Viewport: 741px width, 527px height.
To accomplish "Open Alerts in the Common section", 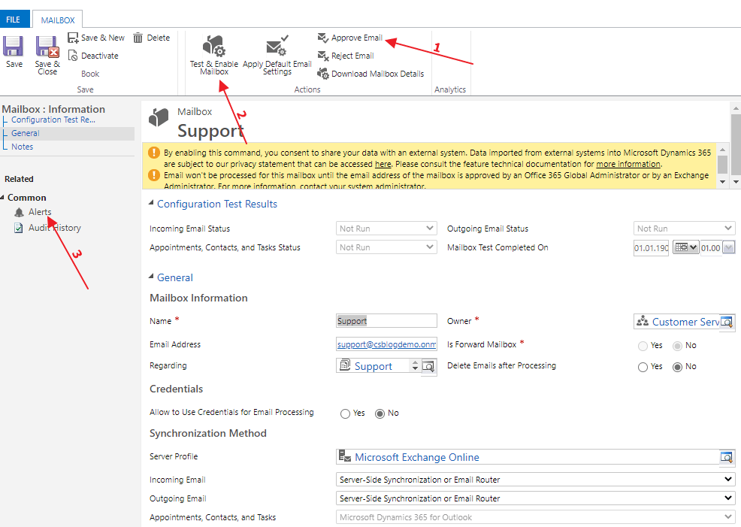I will (40, 212).
